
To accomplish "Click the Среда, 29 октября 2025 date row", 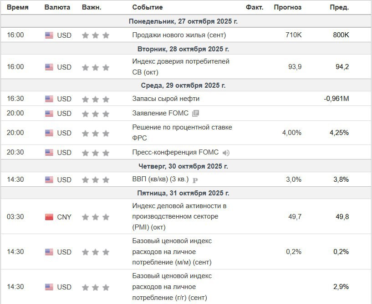I will (x=183, y=85).
